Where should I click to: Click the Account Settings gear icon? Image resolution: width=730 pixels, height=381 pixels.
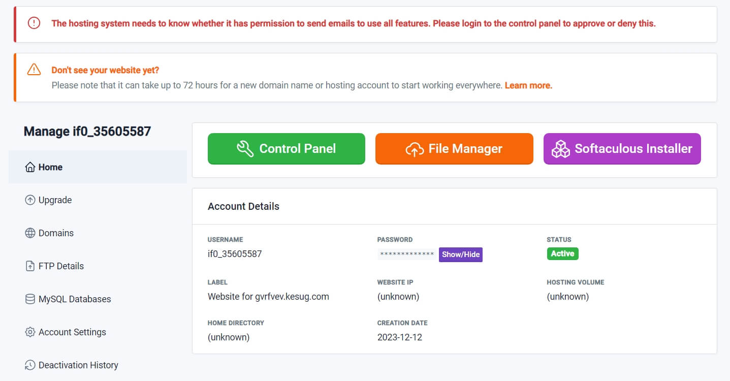(30, 332)
